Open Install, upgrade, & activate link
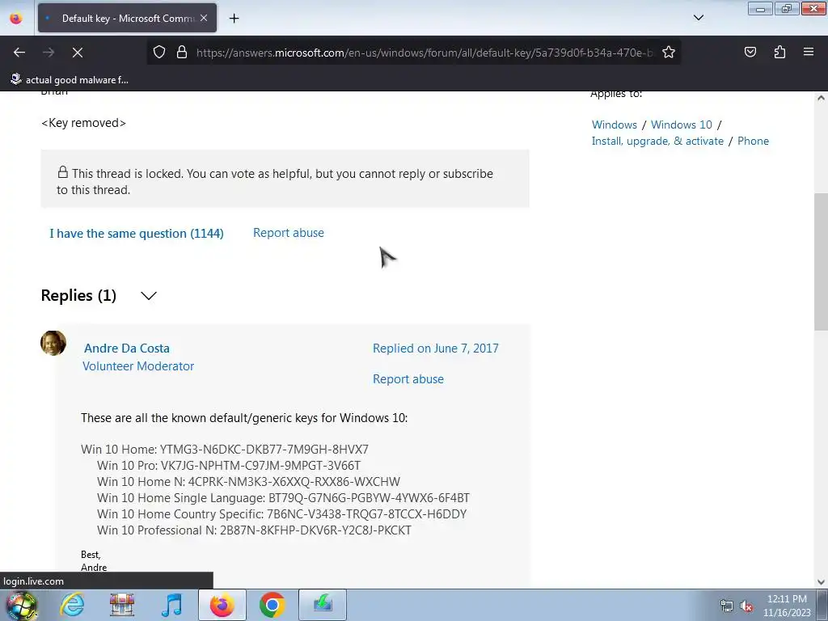 657,141
